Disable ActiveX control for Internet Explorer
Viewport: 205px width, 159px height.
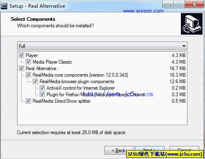42,88
